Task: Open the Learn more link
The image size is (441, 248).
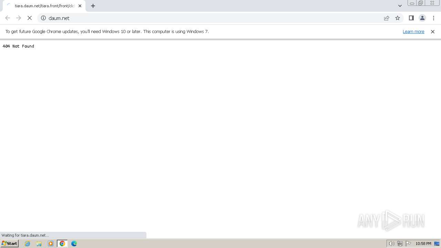Action: pos(413,31)
